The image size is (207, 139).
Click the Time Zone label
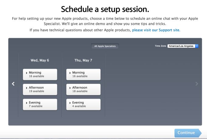tap(160, 46)
